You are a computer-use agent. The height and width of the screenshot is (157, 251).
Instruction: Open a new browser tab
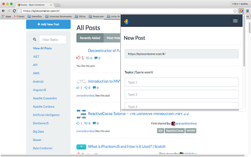click(x=58, y=5)
